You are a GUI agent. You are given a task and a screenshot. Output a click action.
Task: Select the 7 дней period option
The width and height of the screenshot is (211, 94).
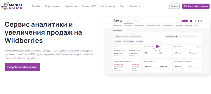pos(130,36)
